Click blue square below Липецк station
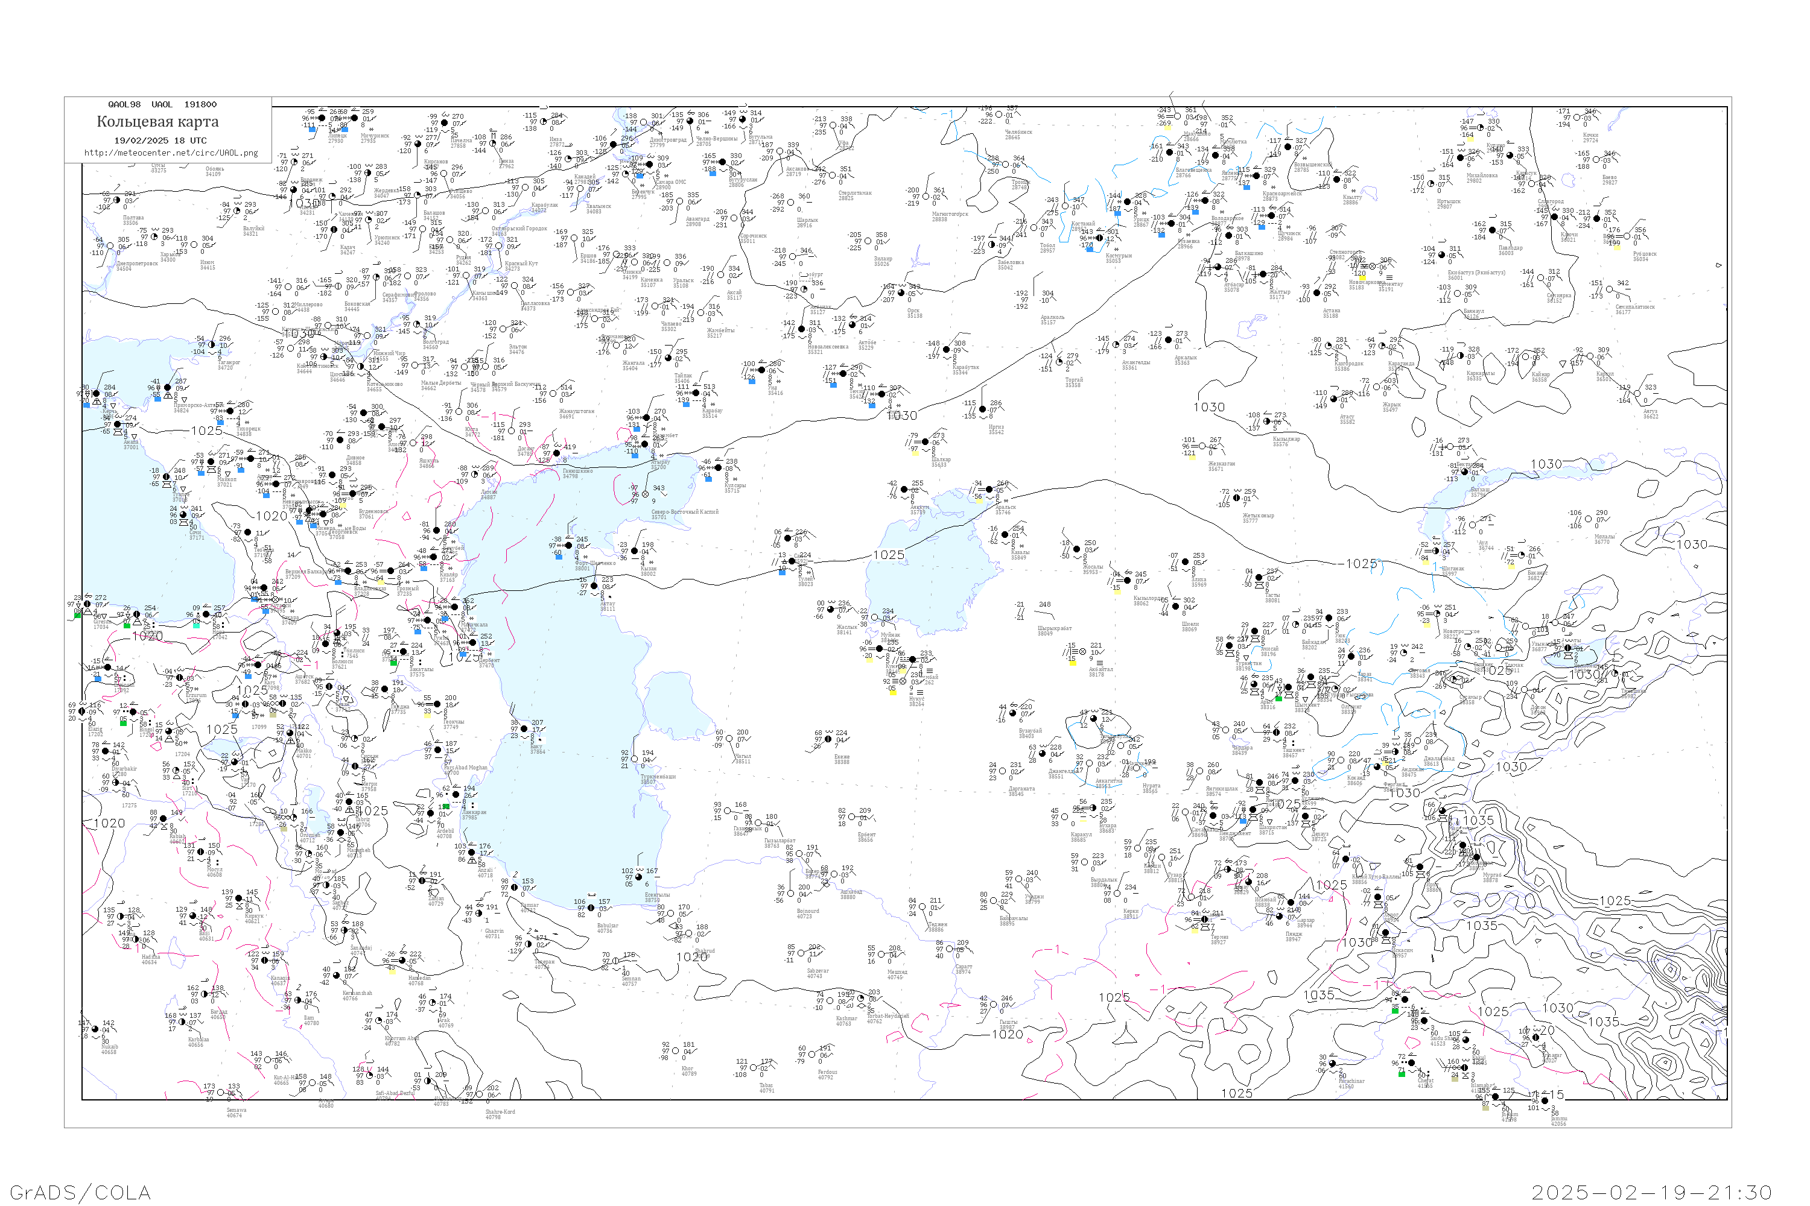The height and width of the screenshot is (1206, 1810). 312,129
